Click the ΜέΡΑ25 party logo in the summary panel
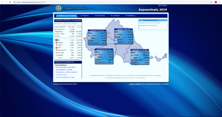222x117 pixels. (x=56, y=55)
